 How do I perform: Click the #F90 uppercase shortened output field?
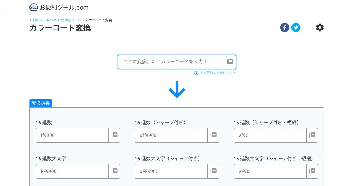[x=270, y=172]
